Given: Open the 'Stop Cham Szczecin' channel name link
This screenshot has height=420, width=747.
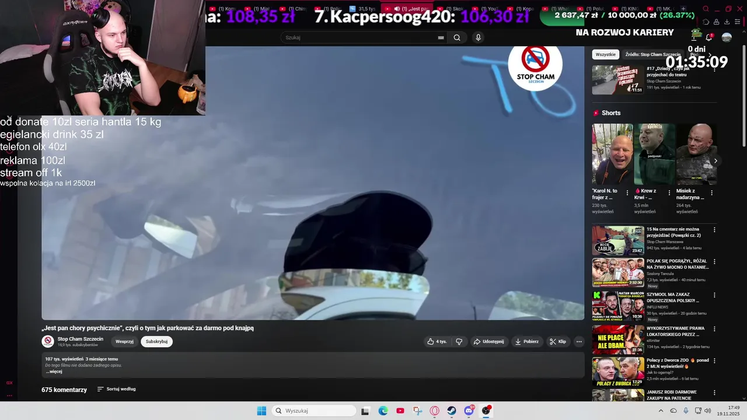Looking at the screenshot, I should (x=81, y=339).
